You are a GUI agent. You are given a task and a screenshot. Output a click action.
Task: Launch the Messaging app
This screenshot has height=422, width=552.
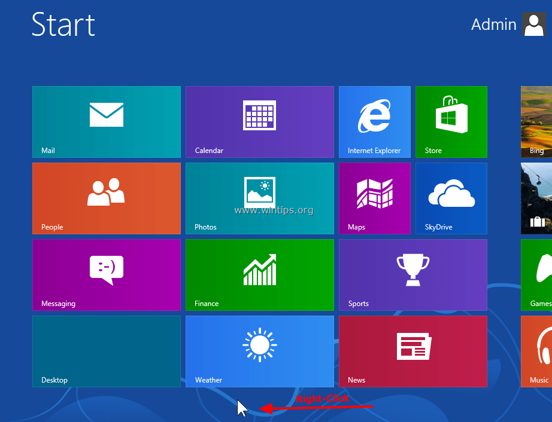tap(106, 274)
